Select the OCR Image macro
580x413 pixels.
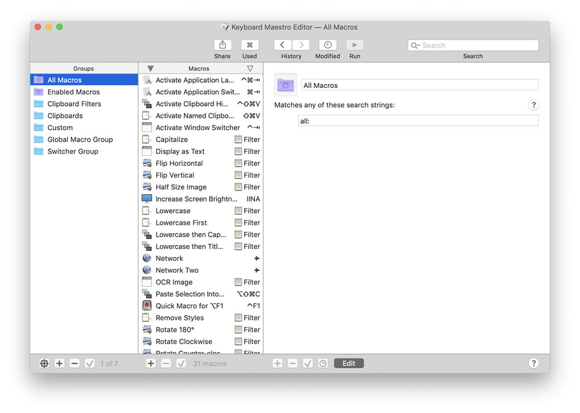coord(201,282)
